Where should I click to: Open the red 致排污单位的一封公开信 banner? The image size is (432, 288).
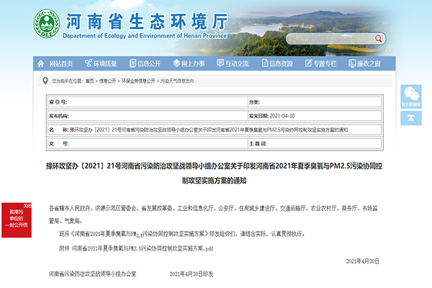tap(17, 220)
